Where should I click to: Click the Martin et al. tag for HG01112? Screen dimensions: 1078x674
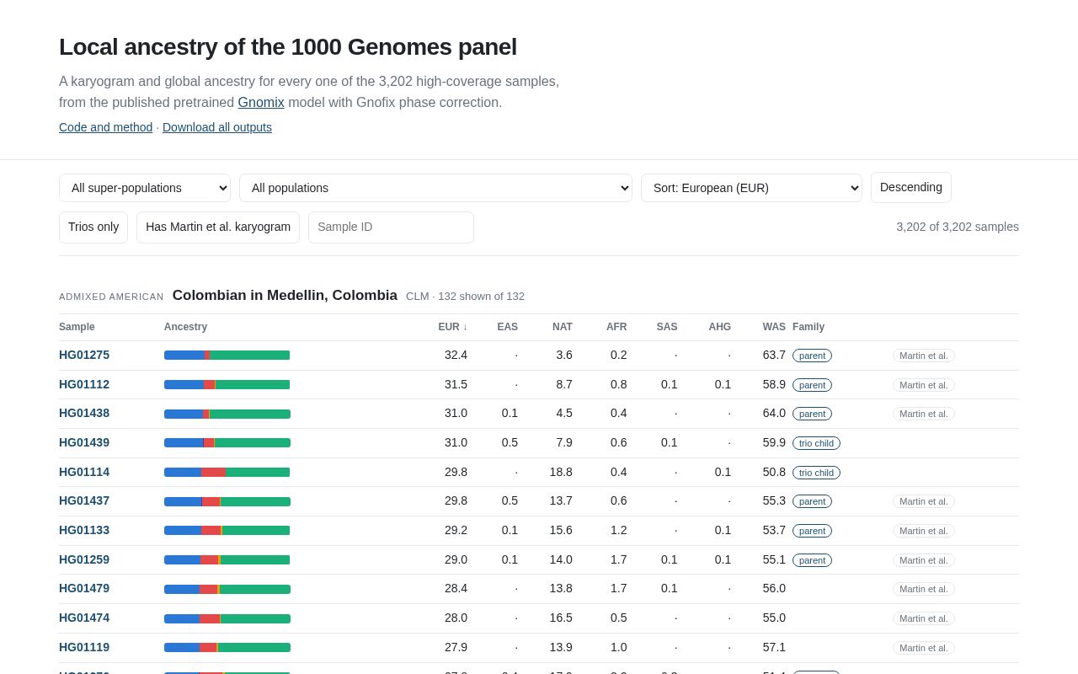[924, 385]
